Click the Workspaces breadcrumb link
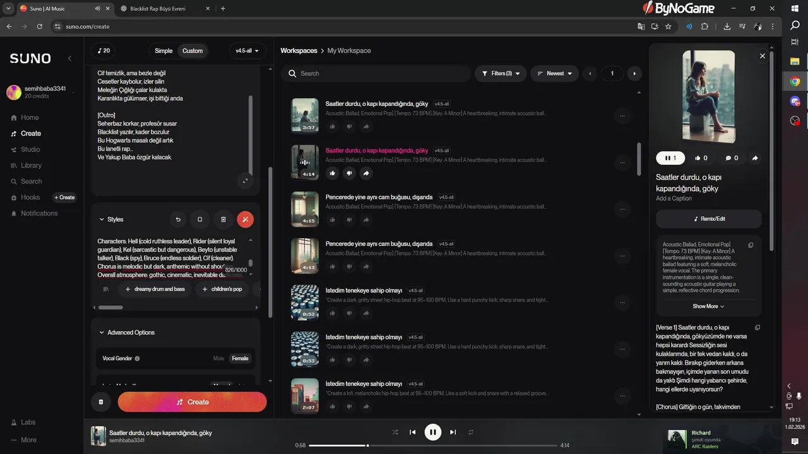This screenshot has height=454, width=808. (x=299, y=50)
